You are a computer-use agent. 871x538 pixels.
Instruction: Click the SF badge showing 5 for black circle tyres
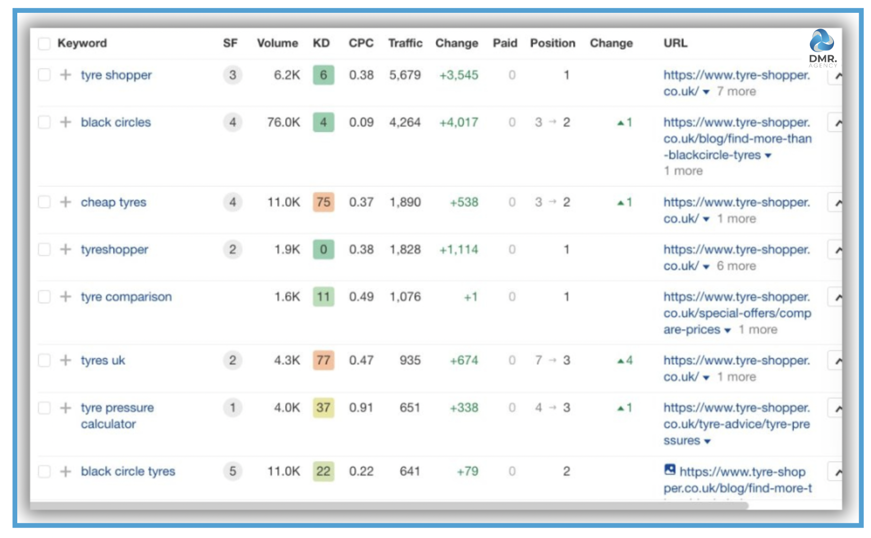coord(233,472)
